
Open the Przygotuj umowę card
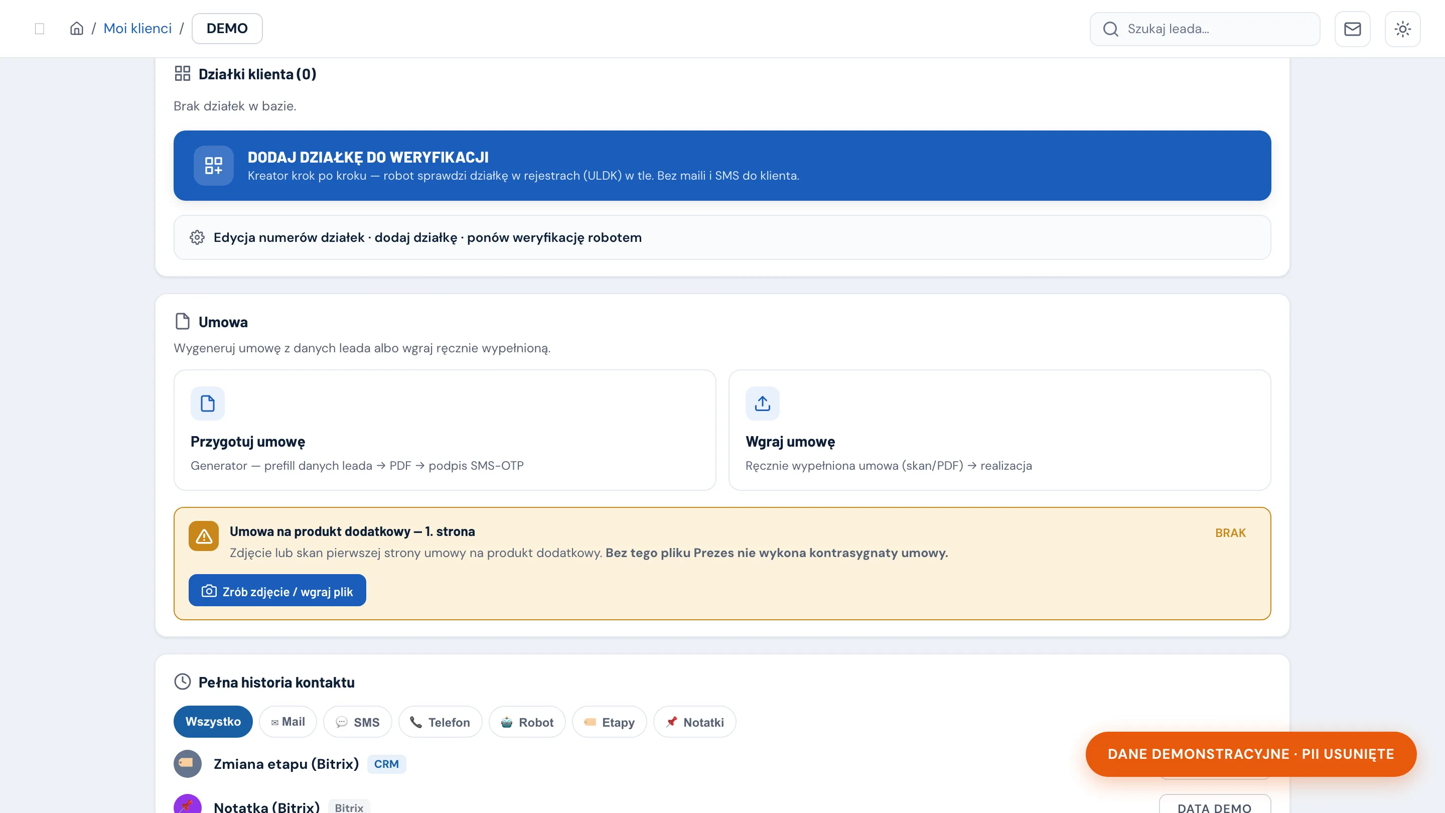click(445, 430)
